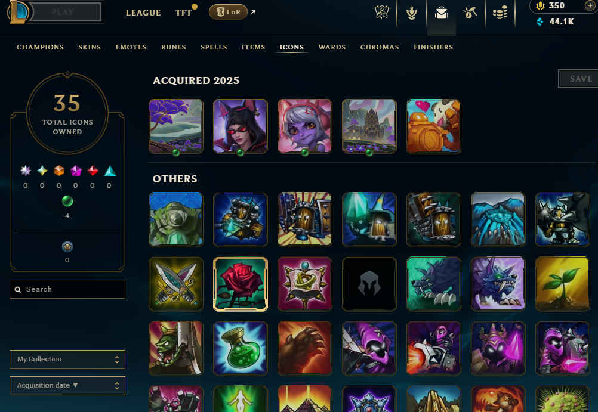Click the icon Search field
This screenshot has width=598, height=412.
pyautogui.click(x=67, y=290)
